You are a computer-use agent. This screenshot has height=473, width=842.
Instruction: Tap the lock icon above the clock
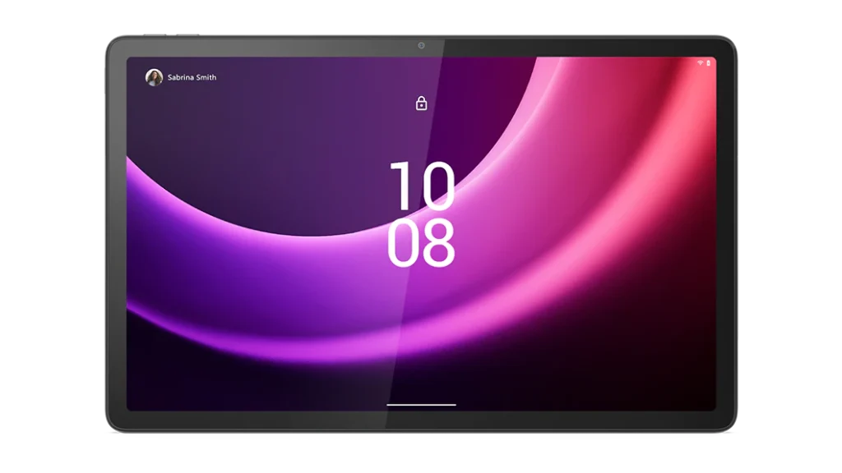[422, 103]
